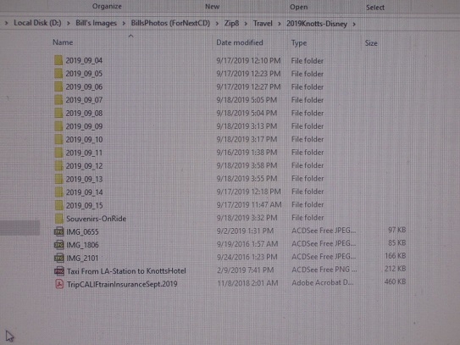This screenshot has width=460, height=345.
Task: Open the chevron before Local Disk (D:)
Action: tap(6, 23)
